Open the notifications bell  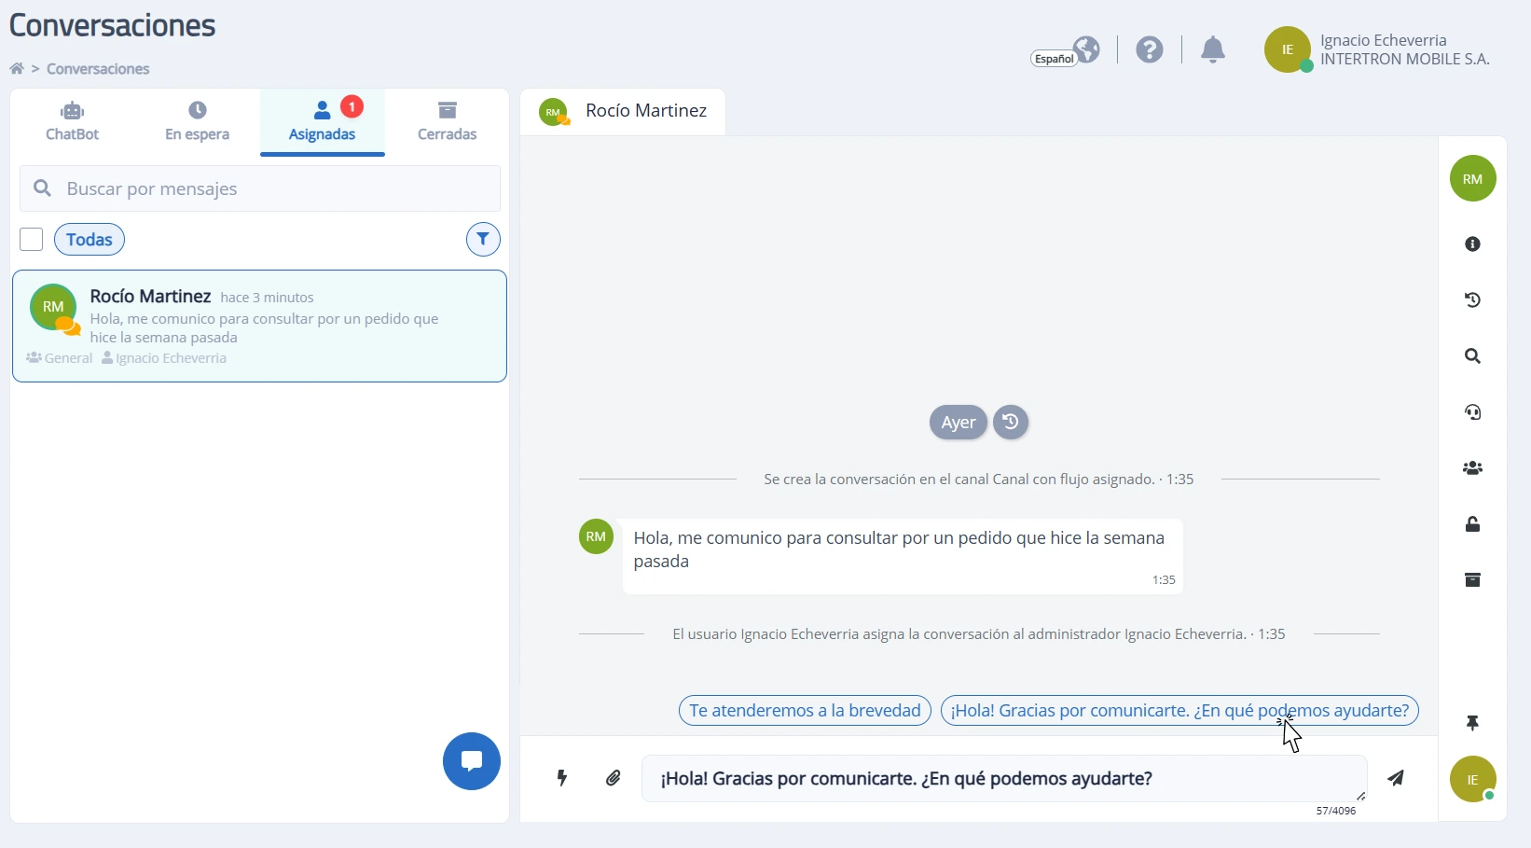coord(1213,49)
